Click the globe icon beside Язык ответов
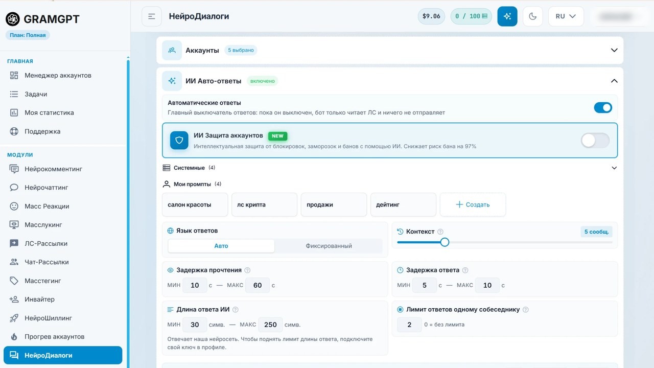The height and width of the screenshot is (368, 654). point(171,231)
